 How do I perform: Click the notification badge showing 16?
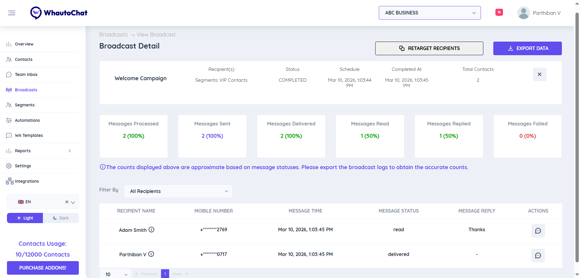pyautogui.click(x=499, y=12)
